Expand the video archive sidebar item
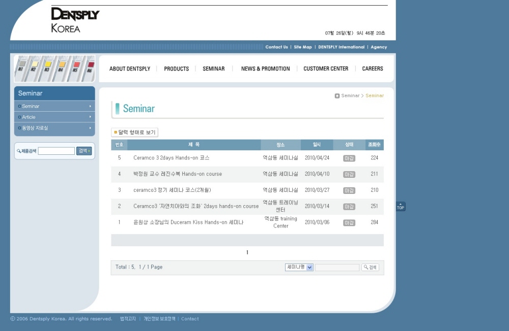Screen dimensions: 509x331 (x=54, y=128)
